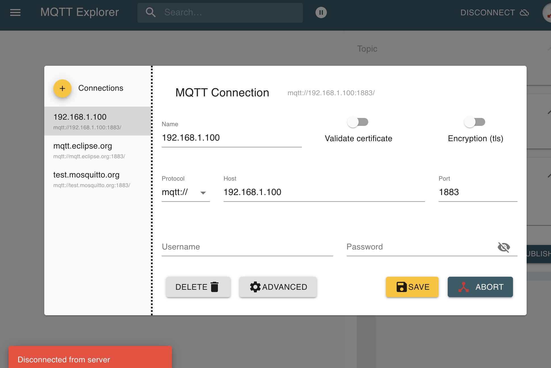The height and width of the screenshot is (368, 551).
Task: Toggle password visibility eye icon
Action: click(x=504, y=247)
